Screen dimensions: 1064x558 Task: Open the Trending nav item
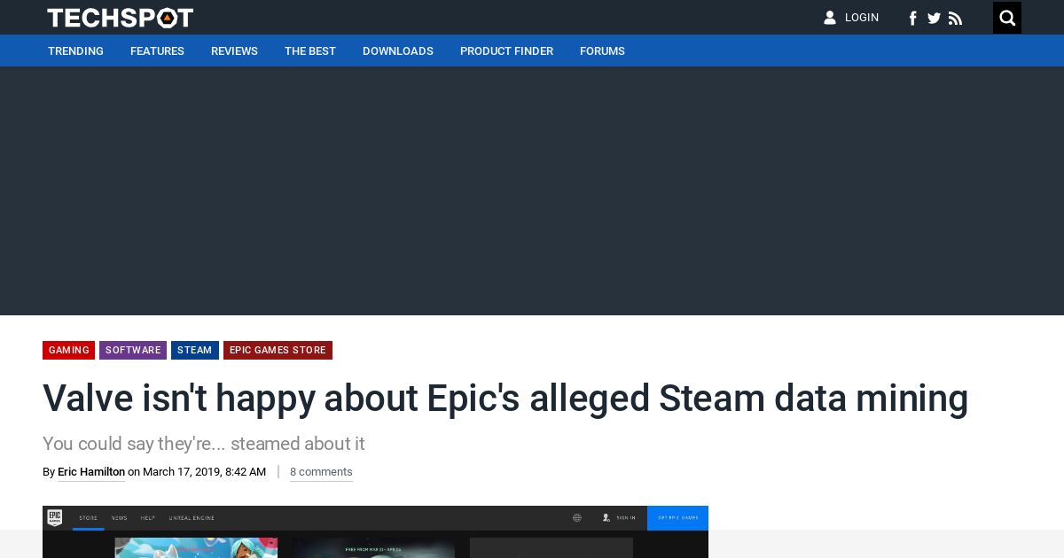pyautogui.click(x=75, y=51)
